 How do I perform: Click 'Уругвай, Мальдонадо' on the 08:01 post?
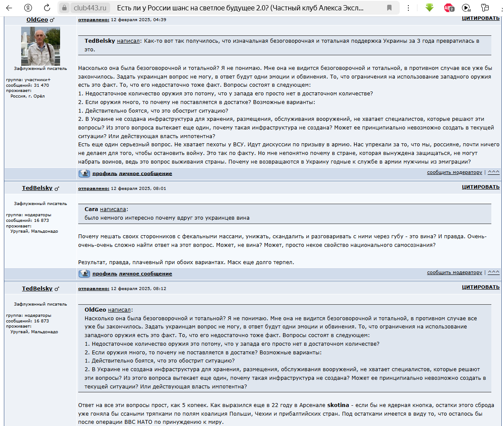(x=34, y=231)
